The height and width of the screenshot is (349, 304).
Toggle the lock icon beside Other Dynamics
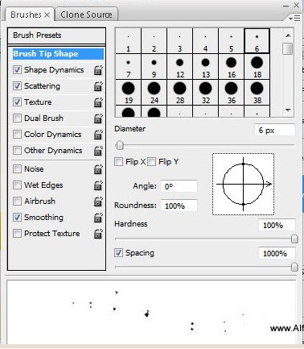pyautogui.click(x=98, y=151)
